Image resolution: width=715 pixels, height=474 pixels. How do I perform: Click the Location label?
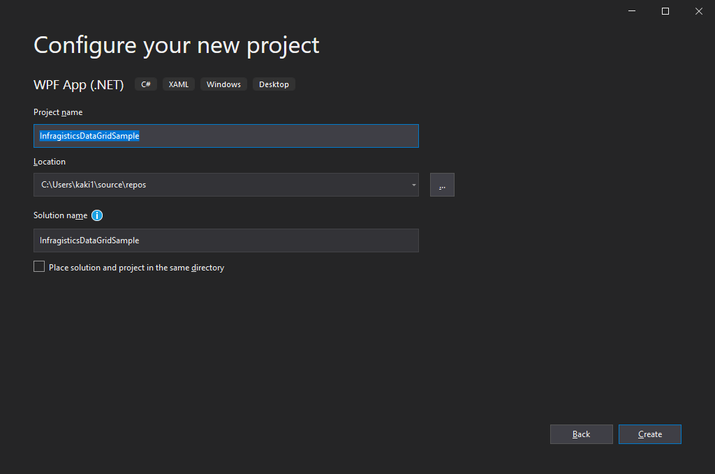click(50, 162)
